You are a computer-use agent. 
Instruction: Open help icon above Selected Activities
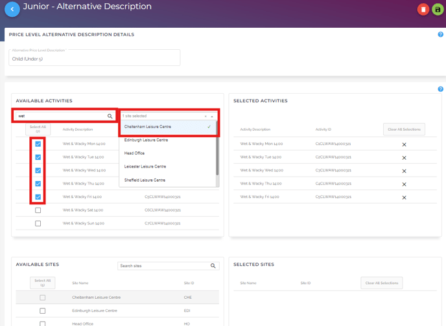pyautogui.click(x=440, y=89)
